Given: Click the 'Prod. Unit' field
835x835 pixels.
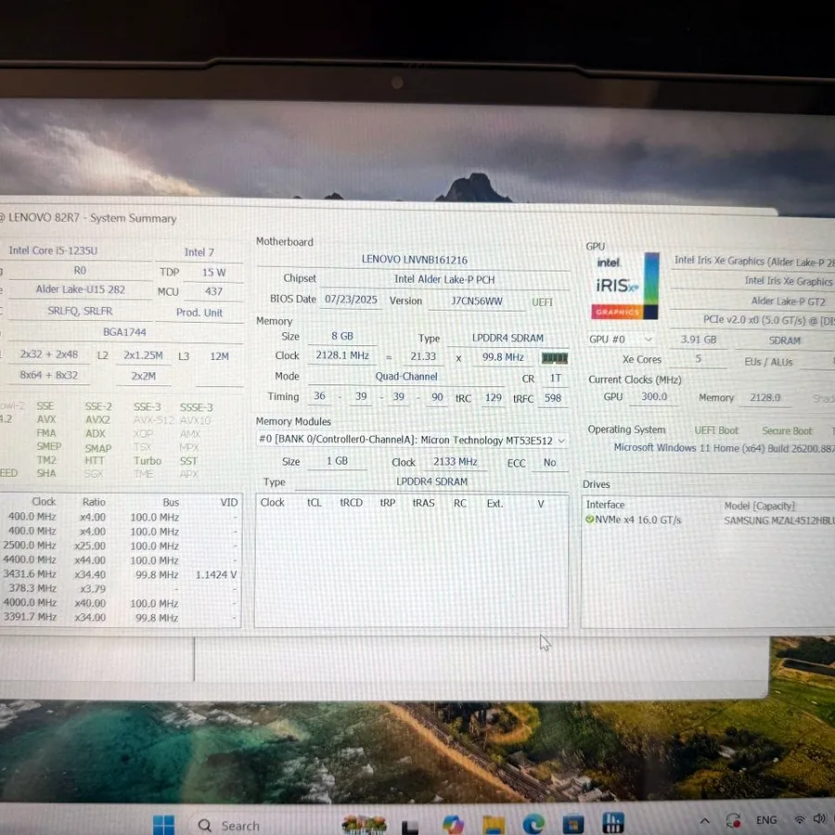Looking at the screenshot, I should coord(199,313).
